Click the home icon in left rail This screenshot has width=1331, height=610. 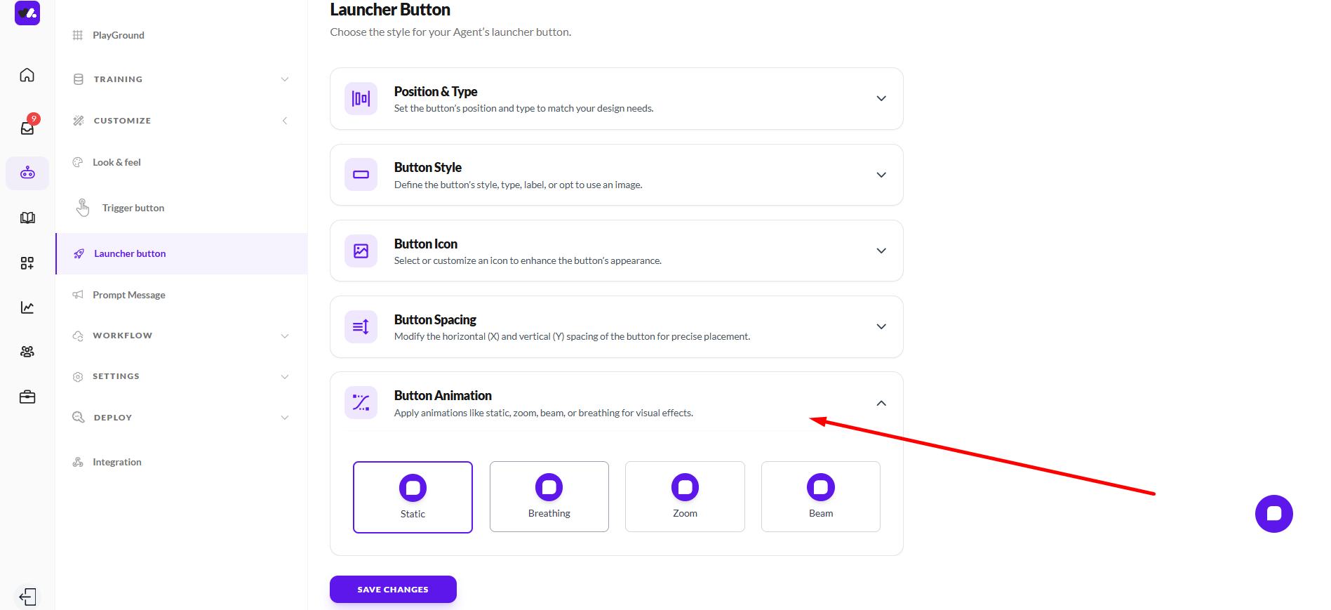tap(27, 75)
